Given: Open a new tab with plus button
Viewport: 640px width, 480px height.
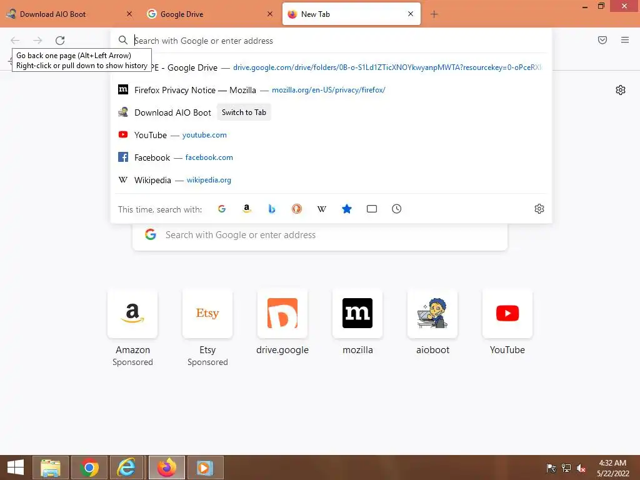Looking at the screenshot, I should 434,14.
